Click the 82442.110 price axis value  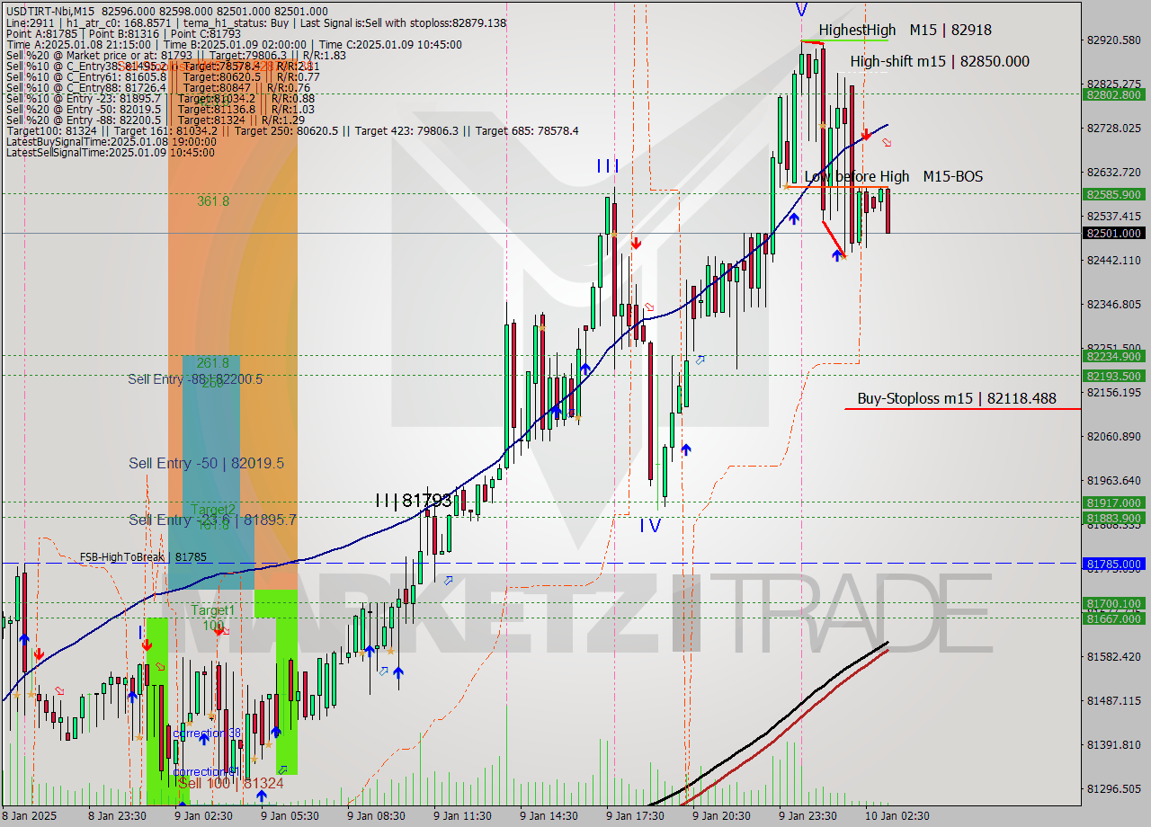click(1115, 260)
